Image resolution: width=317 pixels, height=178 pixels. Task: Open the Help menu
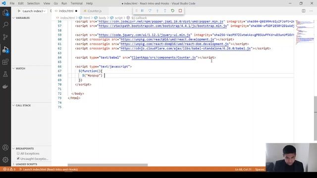(89, 3)
